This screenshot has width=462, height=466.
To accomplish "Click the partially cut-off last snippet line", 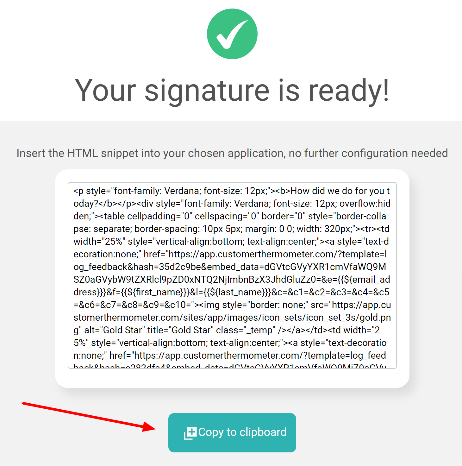I will pyautogui.click(x=230, y=366).
